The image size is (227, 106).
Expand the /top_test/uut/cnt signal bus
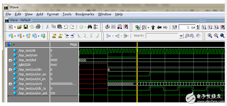tap(10, 84)
